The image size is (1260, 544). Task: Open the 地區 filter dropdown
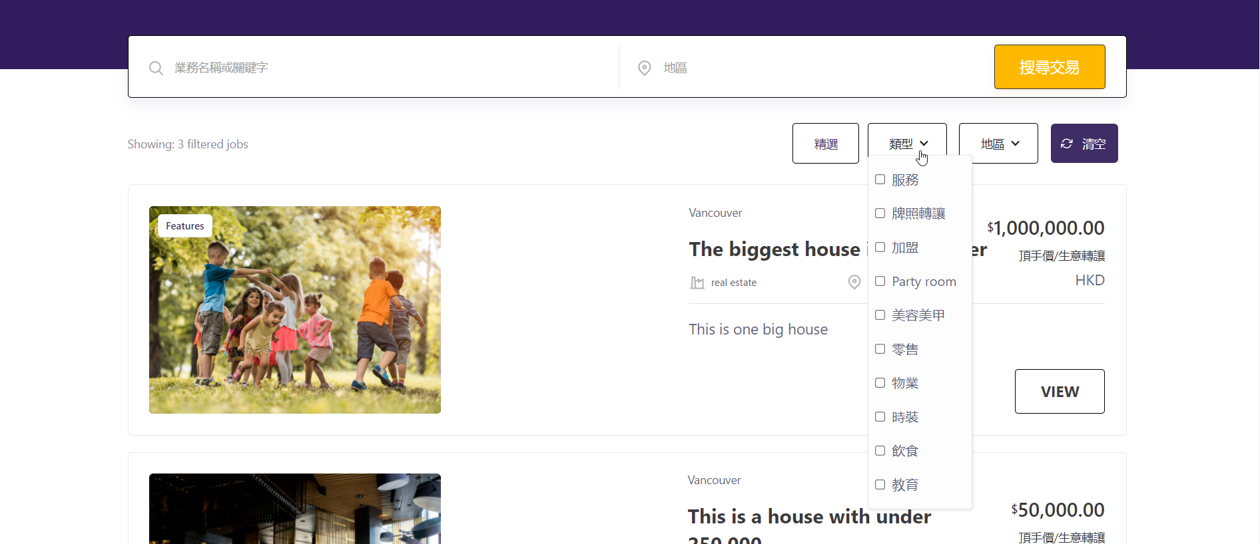pos(998,143)
